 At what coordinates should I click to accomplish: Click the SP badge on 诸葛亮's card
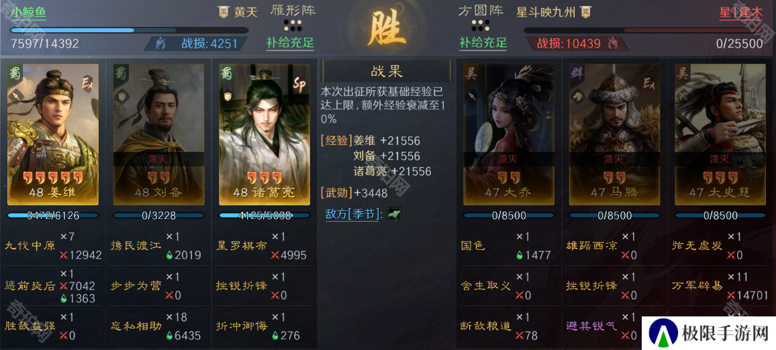pos(300,81)
